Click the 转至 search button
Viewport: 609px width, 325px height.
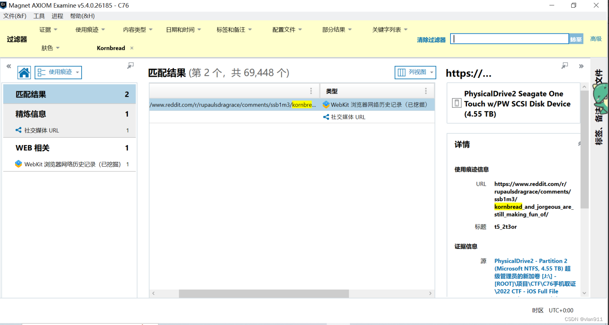pyautogui.click(x=576, y=39)
